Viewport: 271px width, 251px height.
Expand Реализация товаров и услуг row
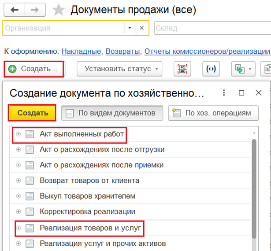(x=19, y=228)
